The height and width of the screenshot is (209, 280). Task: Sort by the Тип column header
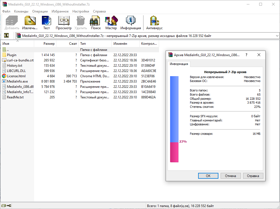(95, 44)
